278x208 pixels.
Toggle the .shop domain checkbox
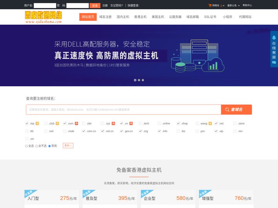point(178,124)
